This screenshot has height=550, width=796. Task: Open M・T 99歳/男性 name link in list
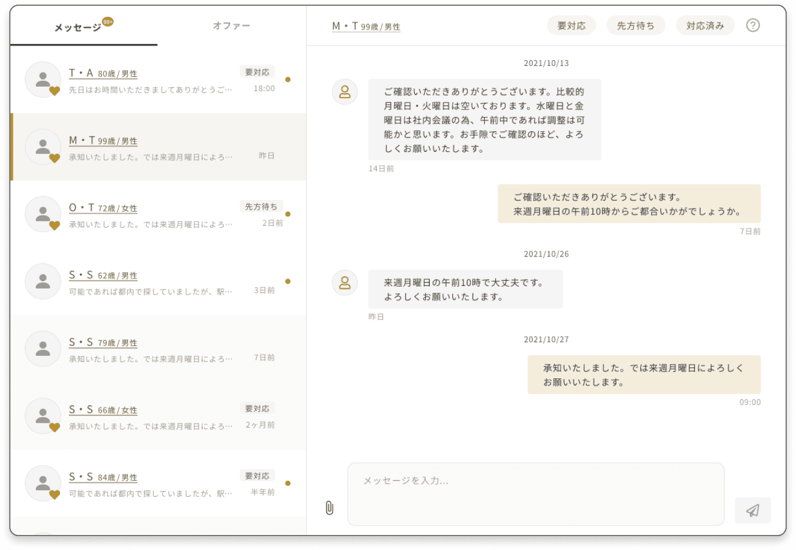click(x=103, y=140)
